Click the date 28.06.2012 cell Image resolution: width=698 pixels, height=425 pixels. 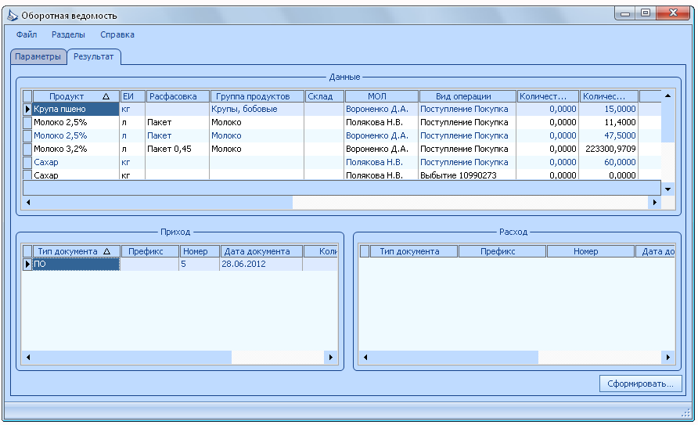[x=261, y=264]
